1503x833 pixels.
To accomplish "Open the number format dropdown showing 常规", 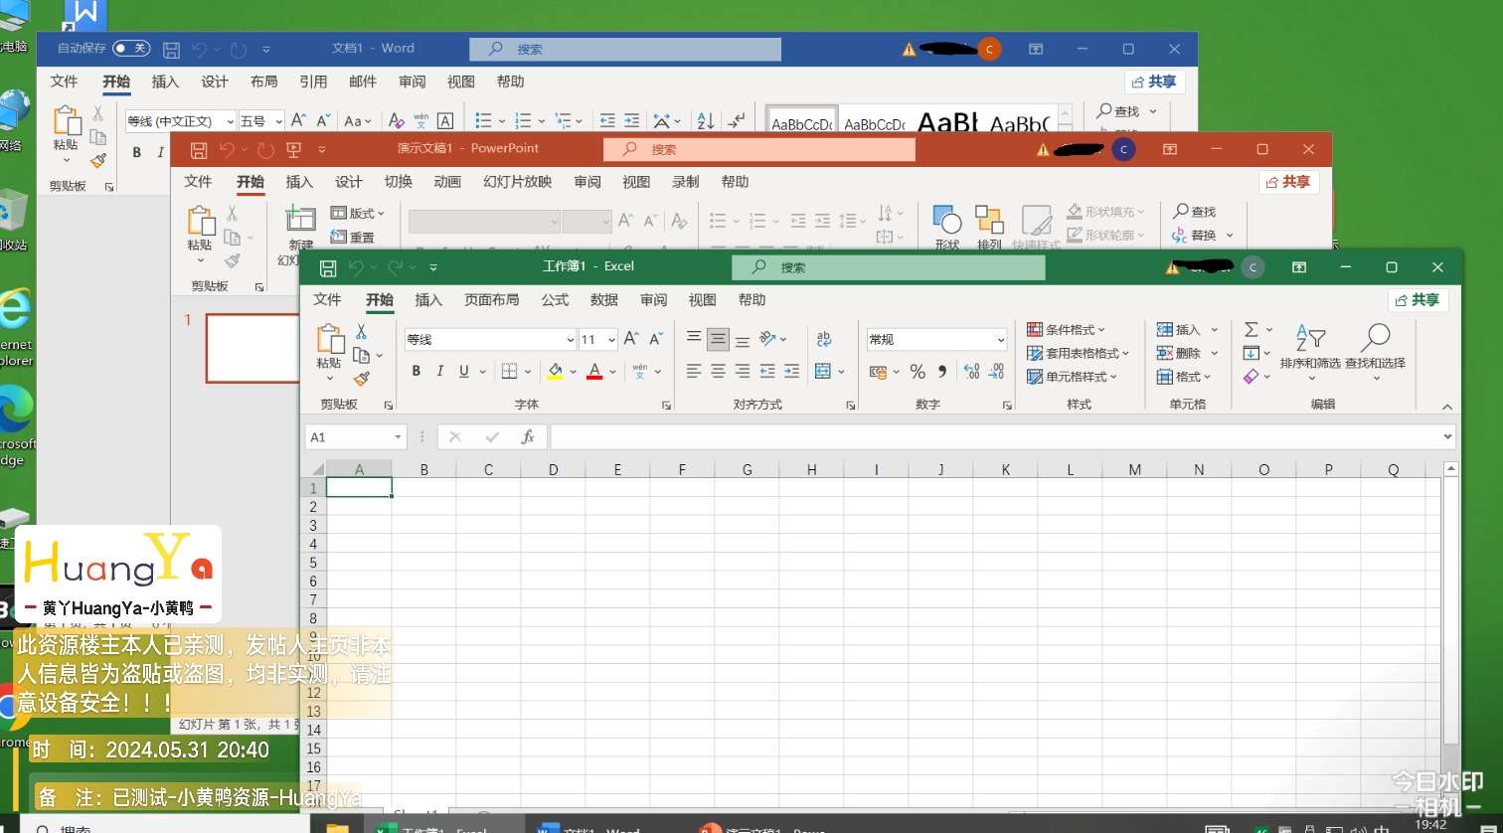I will coord(1000,340).
